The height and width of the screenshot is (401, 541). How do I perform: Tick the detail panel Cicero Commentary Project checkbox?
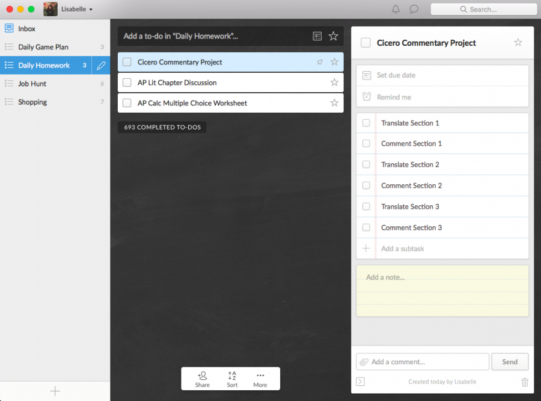(x=365, y=43)
